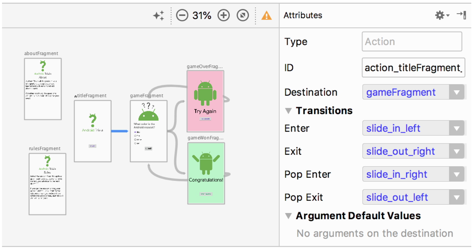This screenshot has height=249, width=474.
Task: Collapse the Transitions section
Action: (289, 111)
